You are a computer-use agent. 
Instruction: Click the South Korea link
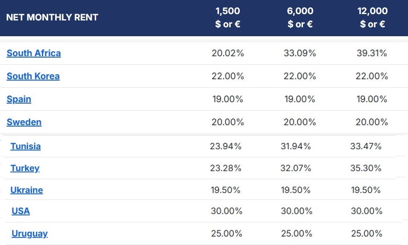pos(33,76)
